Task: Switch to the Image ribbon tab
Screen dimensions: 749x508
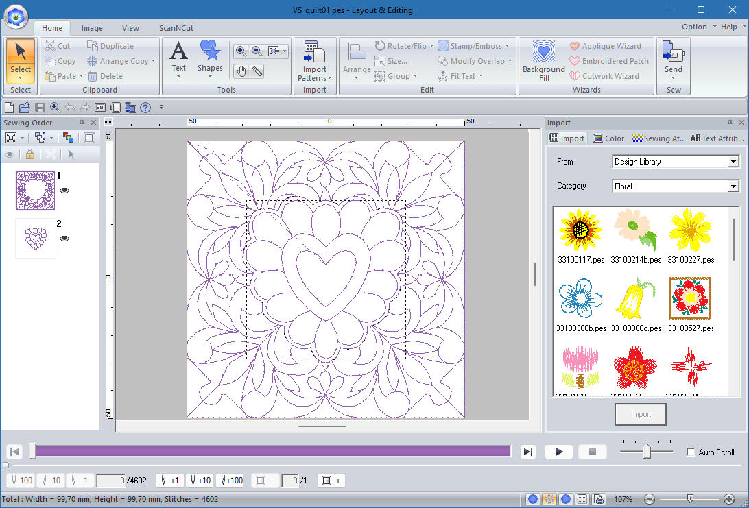Action: pos(92,28)
